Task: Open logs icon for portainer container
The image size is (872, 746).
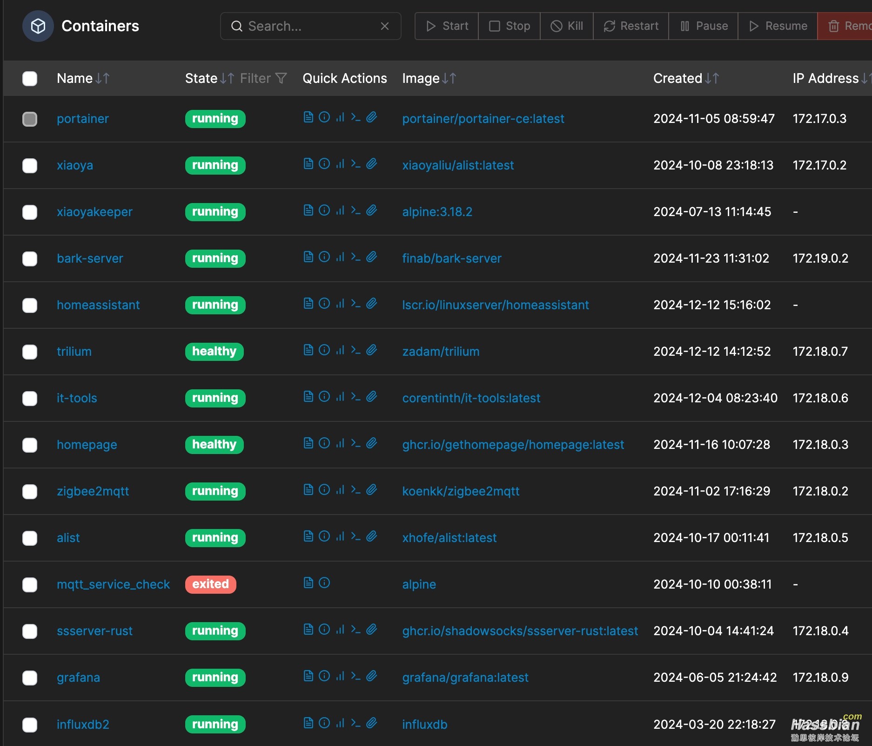Action: [308, 117]
